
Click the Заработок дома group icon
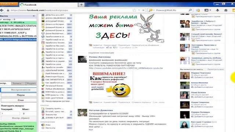point(43,64)
